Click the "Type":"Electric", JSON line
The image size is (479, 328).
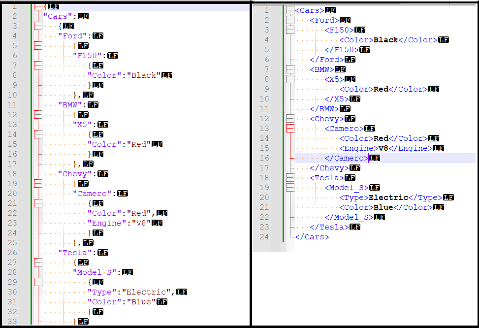coord(131,292)
